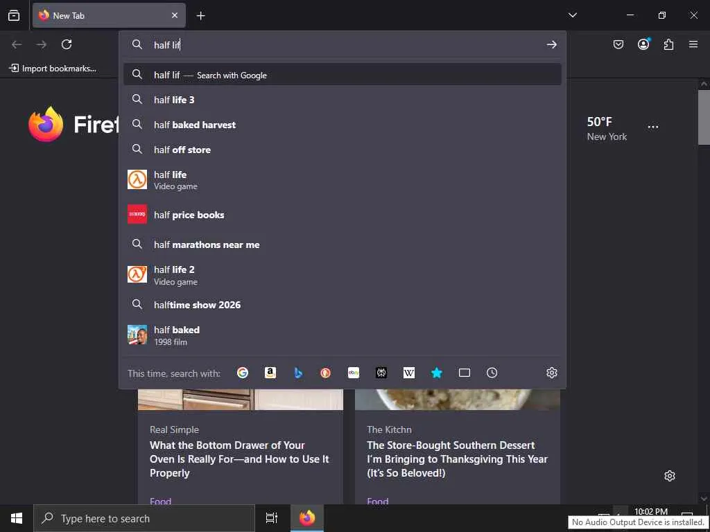Click the Firefox taskbar icon
The height and width of the screenshot is (532, 710).
307,518
